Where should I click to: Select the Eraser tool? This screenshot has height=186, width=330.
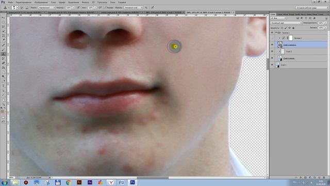pyautogui.click(x=4, y=63)
